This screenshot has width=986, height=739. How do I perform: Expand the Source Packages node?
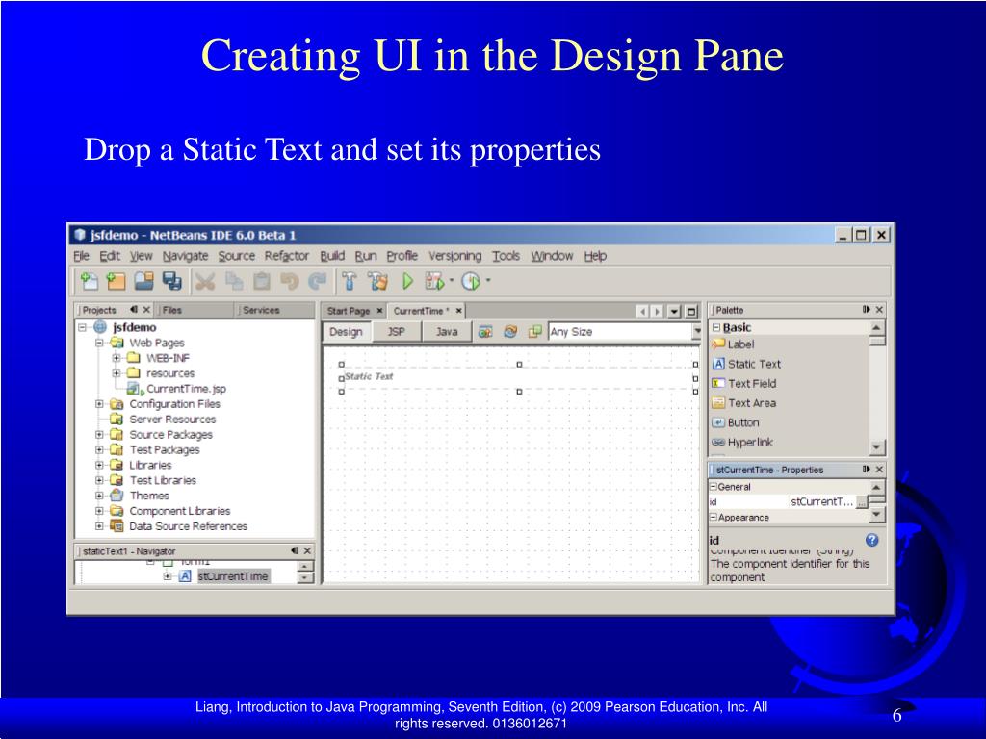click(x=99, y=434)
